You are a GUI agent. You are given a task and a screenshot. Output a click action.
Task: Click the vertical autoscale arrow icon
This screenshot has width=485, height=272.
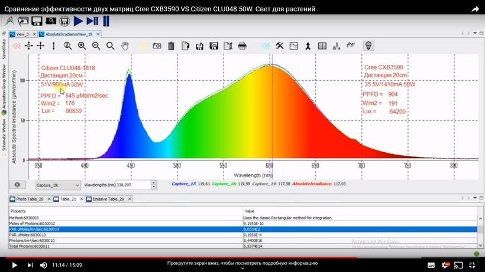(53, 46)
